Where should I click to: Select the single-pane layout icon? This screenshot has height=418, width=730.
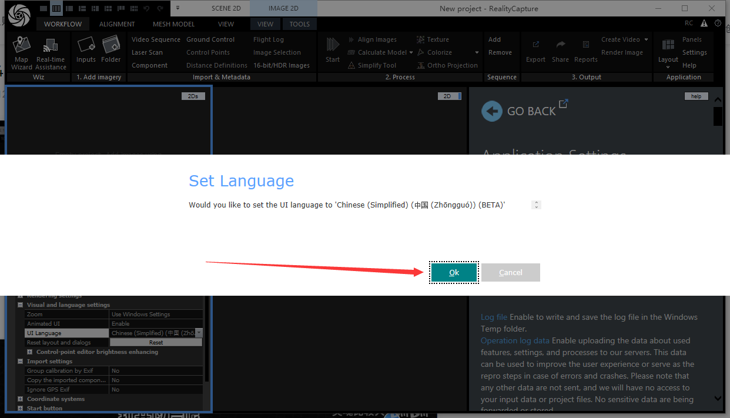[x=43, y=8]
